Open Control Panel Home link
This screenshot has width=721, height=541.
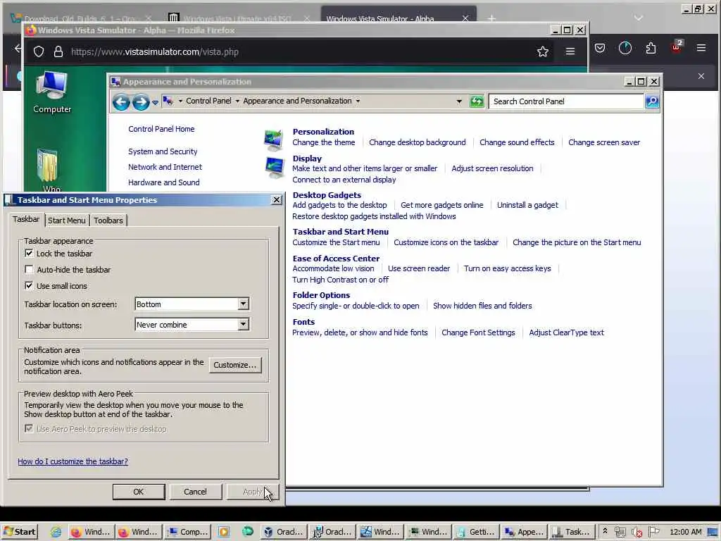pyautogui.click(x=161, y=129)
